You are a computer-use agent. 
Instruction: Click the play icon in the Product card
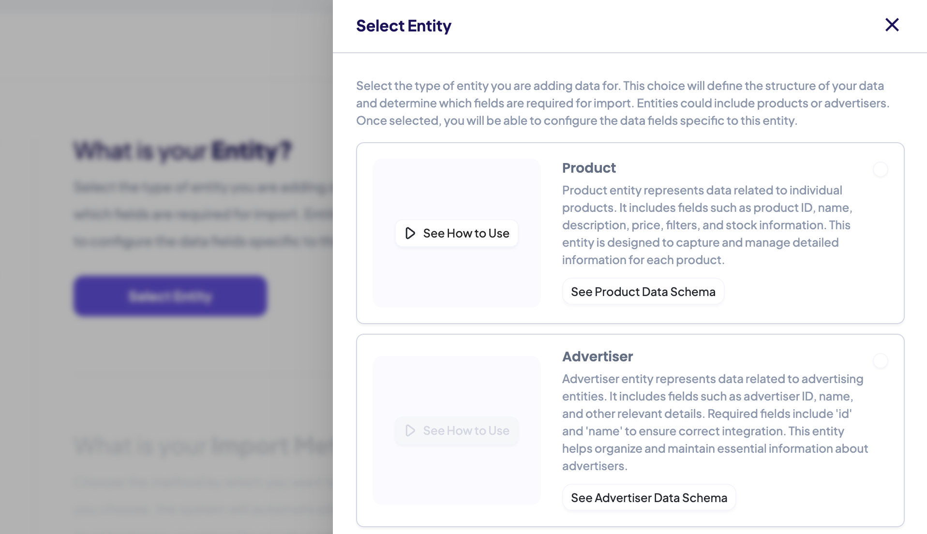pyautogui.click(x=410, y=233)
